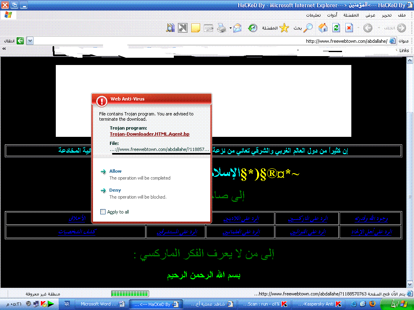Open the الرد على الليبراليين link

[308, 232]
